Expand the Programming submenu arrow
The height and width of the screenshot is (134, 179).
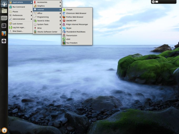[x=60, y=17]
